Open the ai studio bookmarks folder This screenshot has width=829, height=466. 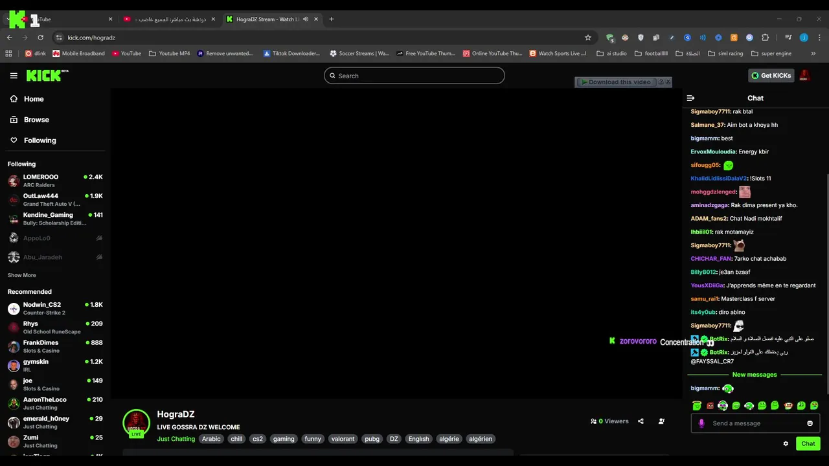[611, 54]
